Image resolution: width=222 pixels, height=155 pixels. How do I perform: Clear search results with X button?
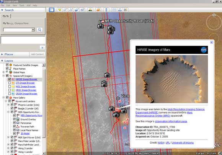[x=42, y=48]
